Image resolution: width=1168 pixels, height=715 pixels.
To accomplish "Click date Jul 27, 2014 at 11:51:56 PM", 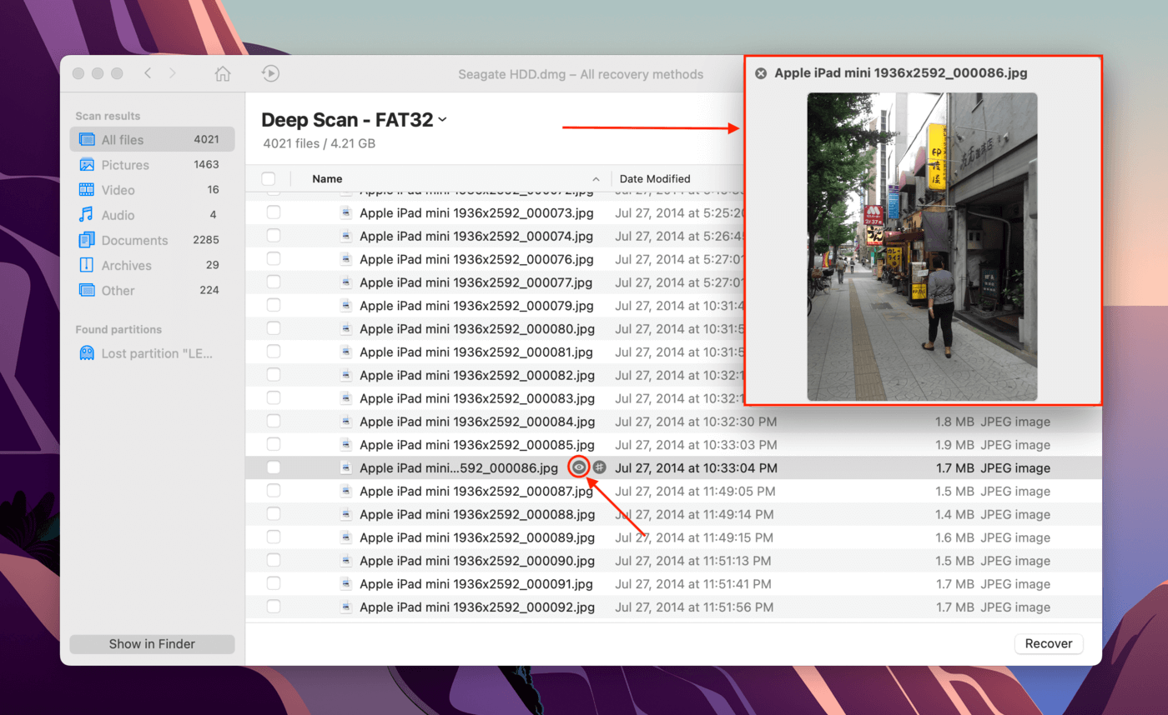I will coord(696,607).
